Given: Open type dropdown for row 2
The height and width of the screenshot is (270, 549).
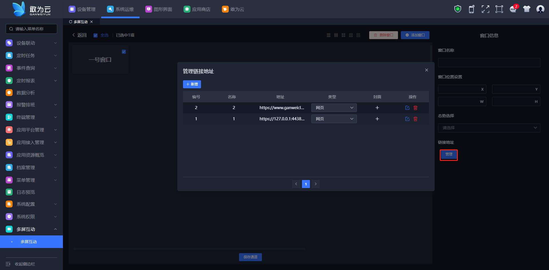Looking at the screenshot, I should [334, 108].
